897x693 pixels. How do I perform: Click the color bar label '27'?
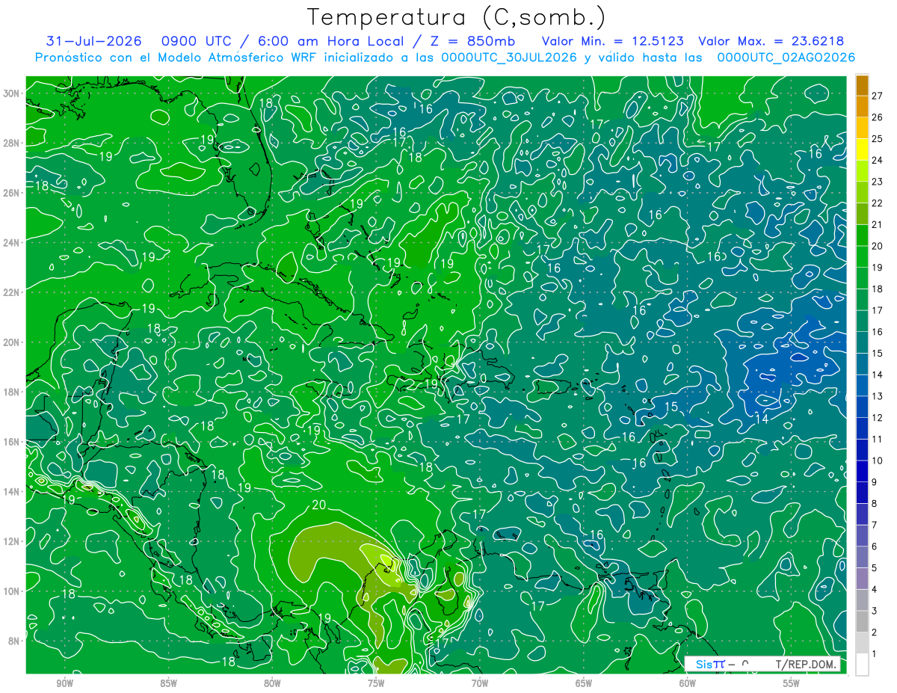(878, 95)
